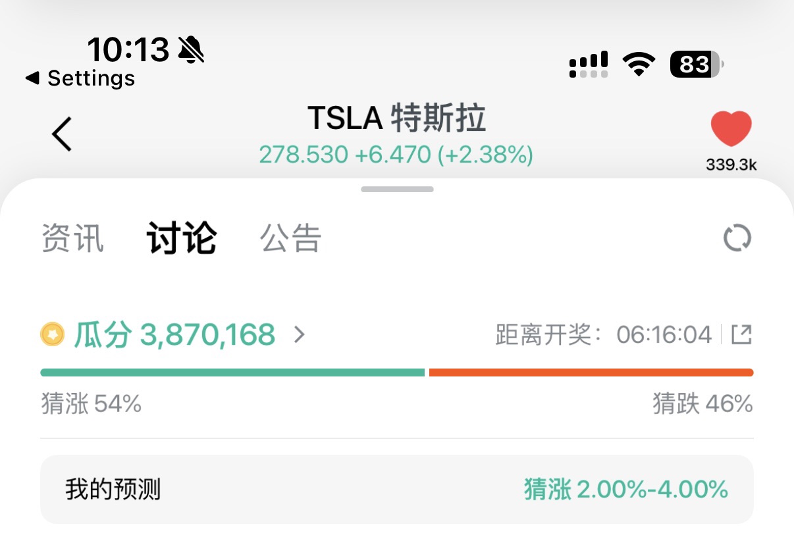Tap the orange 猜跌 progress bar
The height and width of the screenshot is (539, 794).
click(591, 372)
